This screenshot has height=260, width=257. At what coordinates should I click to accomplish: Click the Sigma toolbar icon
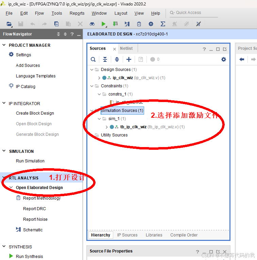click(163, 24)
